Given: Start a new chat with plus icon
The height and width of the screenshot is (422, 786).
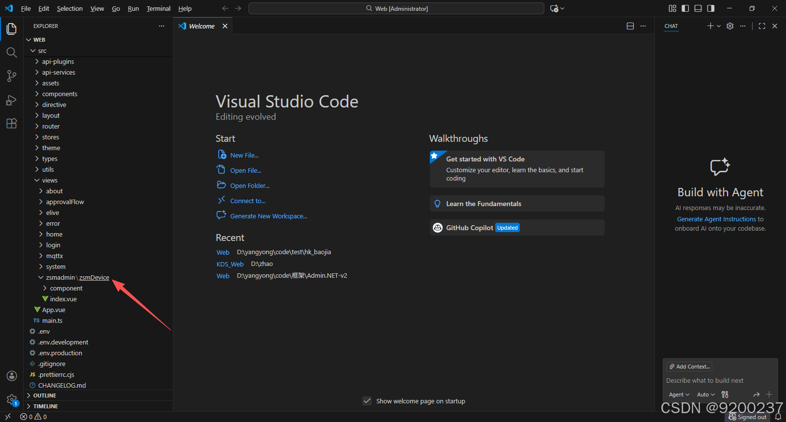Looking at the screenshot, I should pos(710,26).
